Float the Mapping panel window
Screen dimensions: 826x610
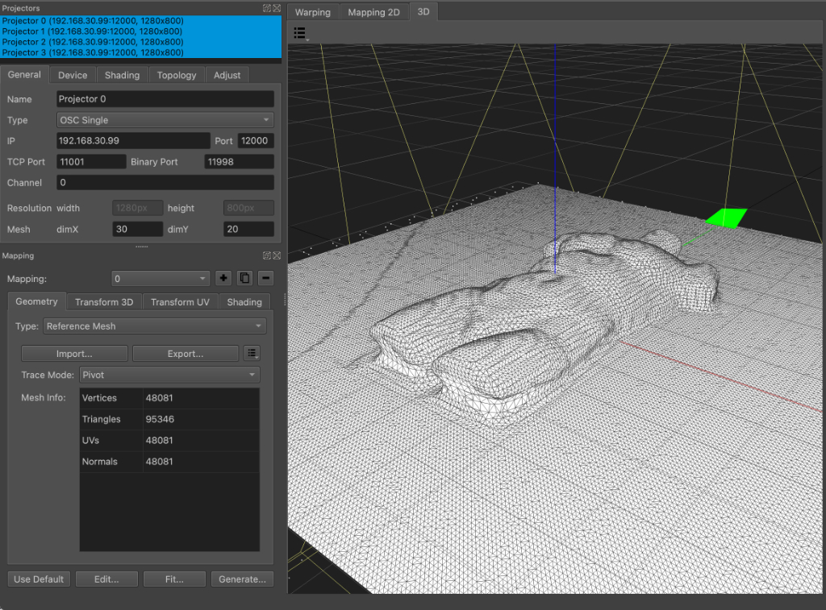[267, 255]
